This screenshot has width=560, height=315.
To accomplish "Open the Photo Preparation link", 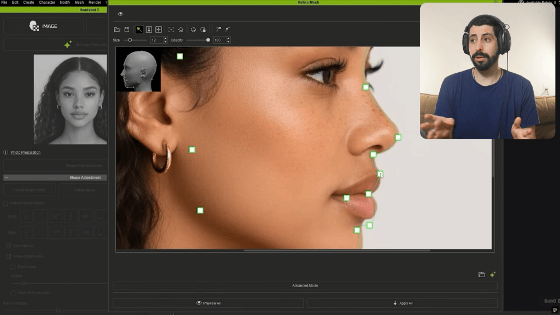I will [25, 152].
